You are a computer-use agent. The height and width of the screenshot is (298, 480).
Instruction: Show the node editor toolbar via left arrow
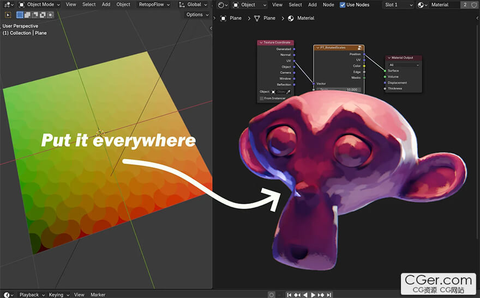[x=214, y=18]
